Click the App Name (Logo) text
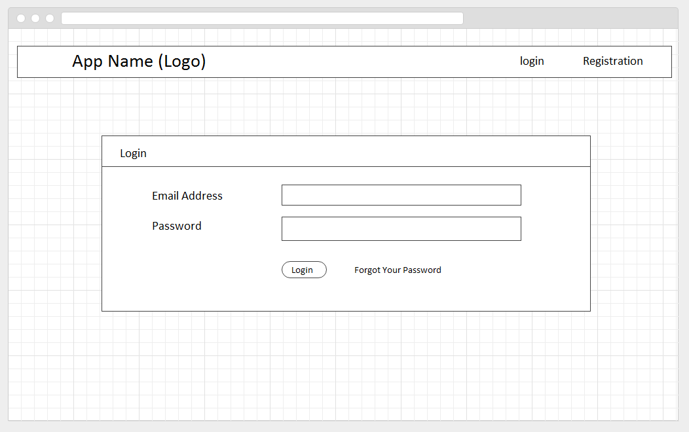Image resolution: width=689 pixels, height=432 pixels. (139, 62)
